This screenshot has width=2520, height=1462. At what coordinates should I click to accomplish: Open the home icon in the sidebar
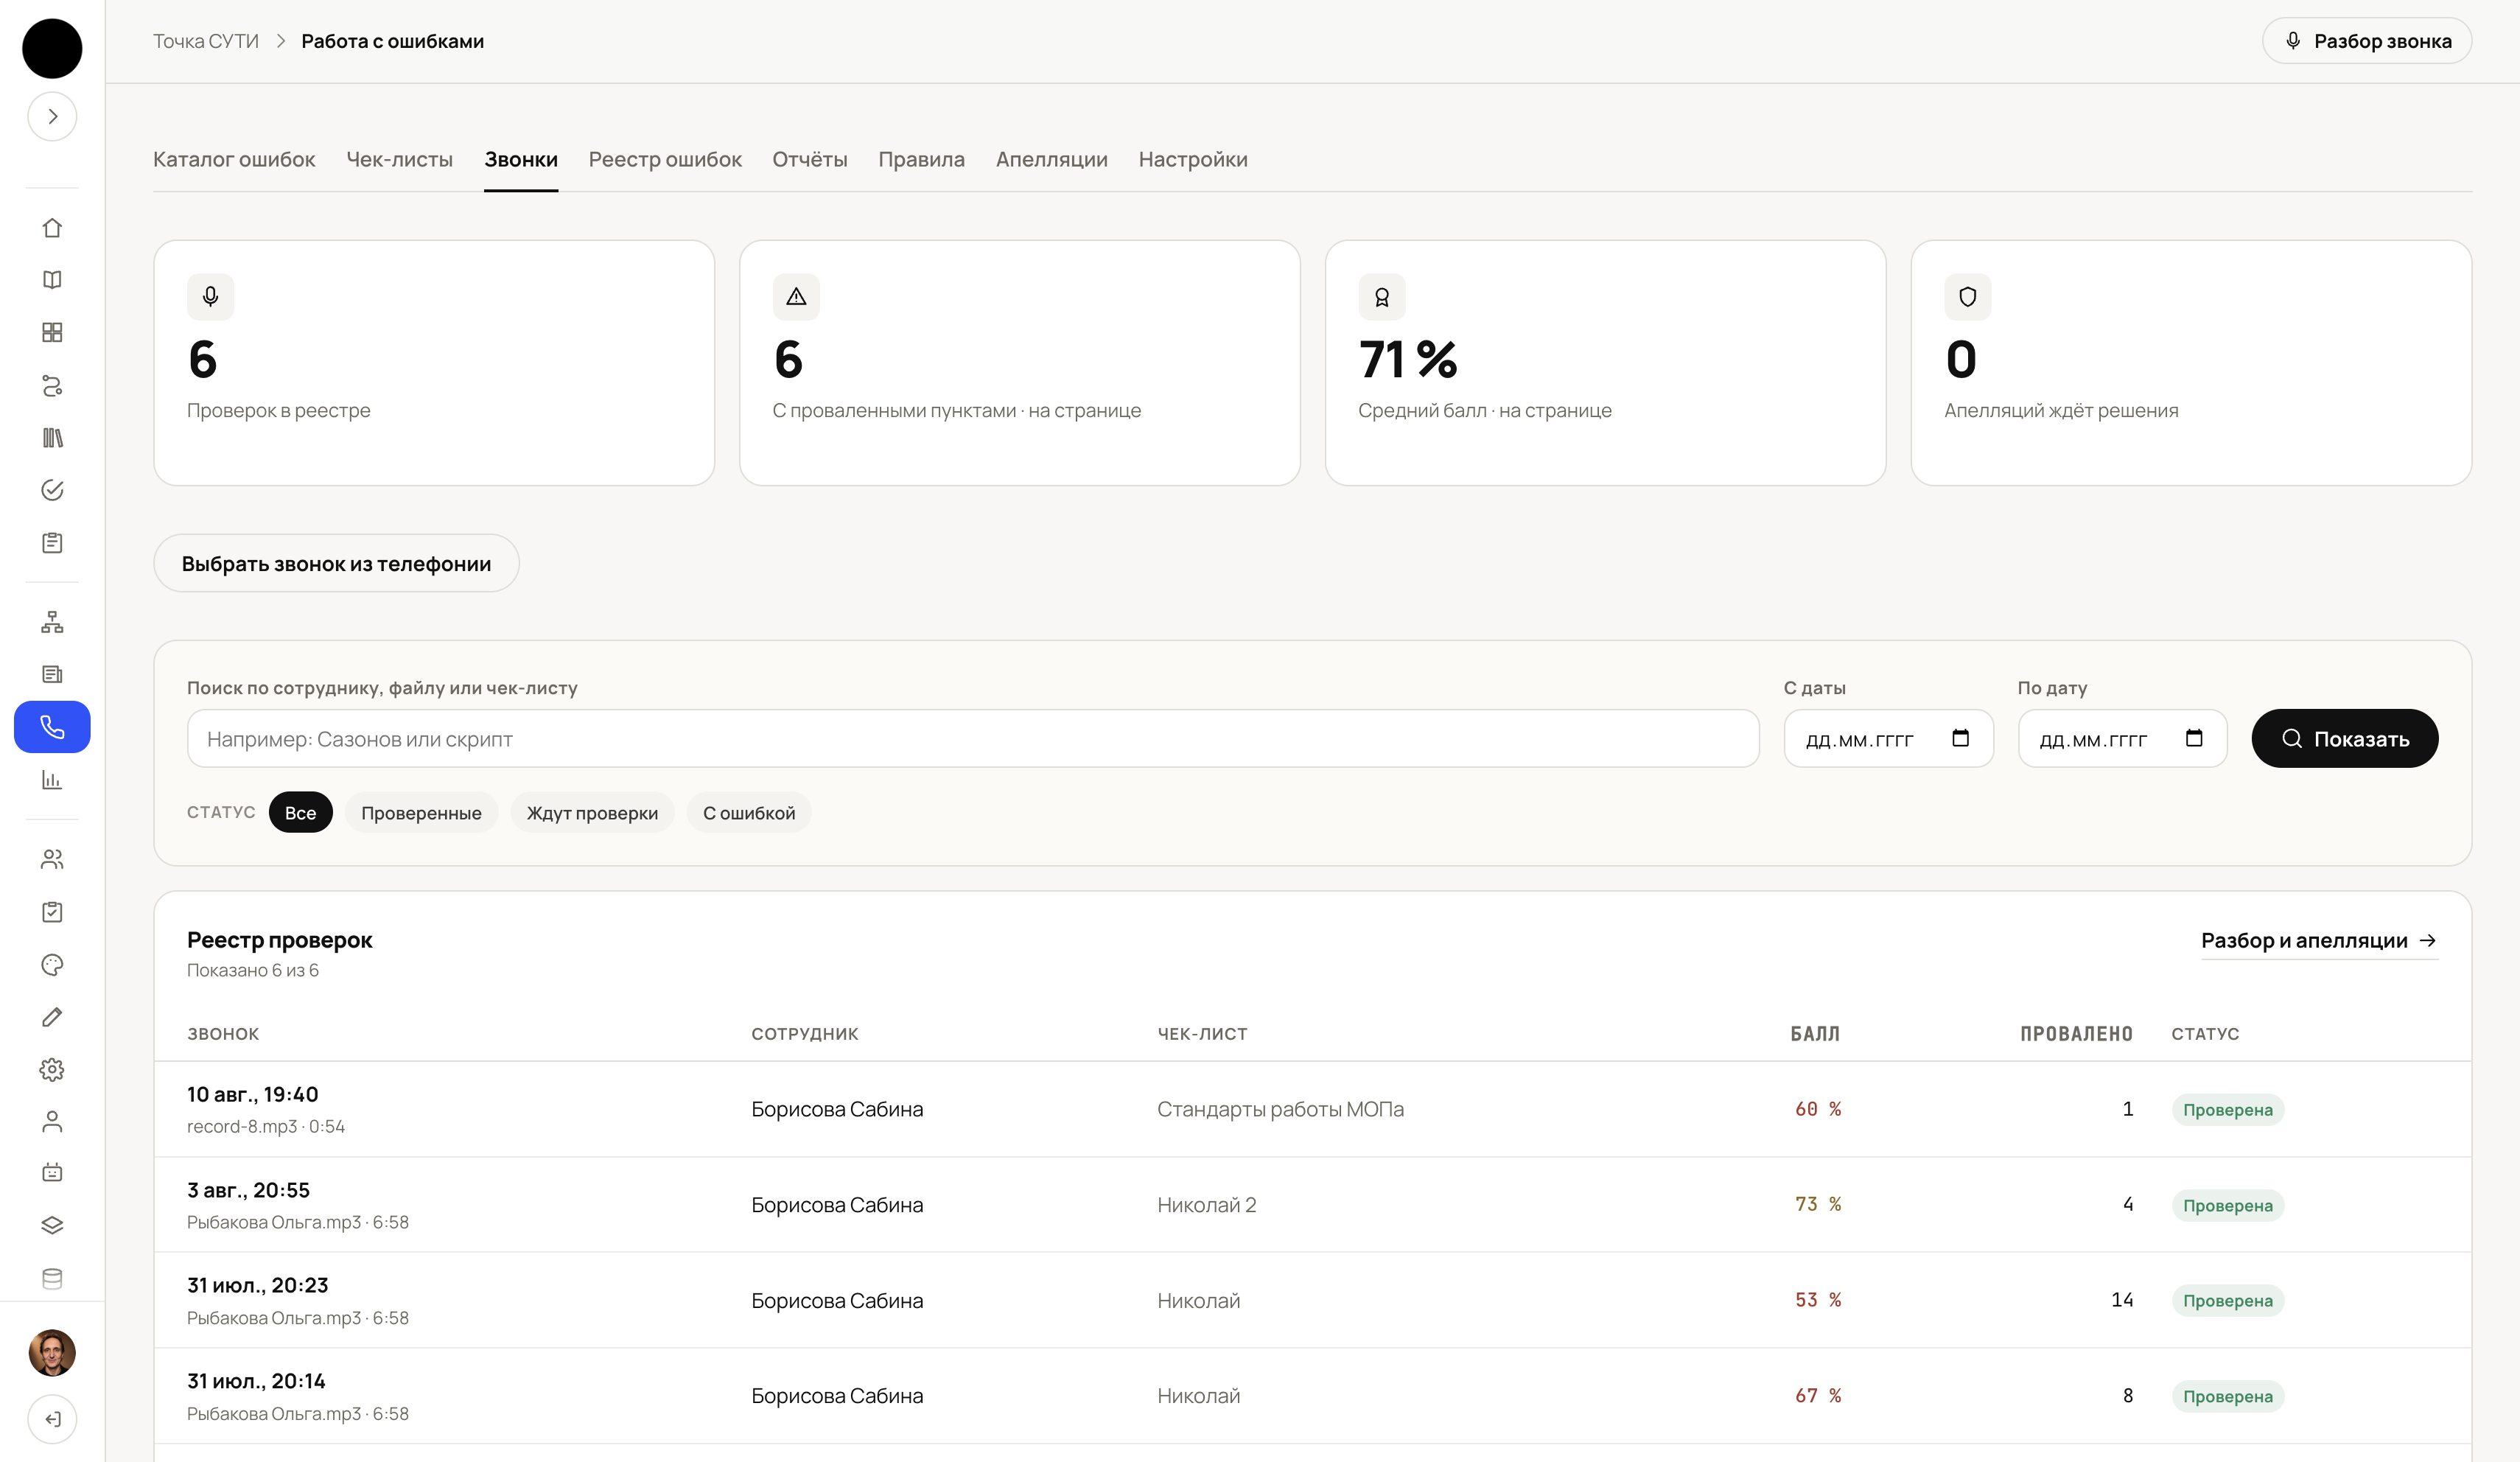(x=52, y=228)
